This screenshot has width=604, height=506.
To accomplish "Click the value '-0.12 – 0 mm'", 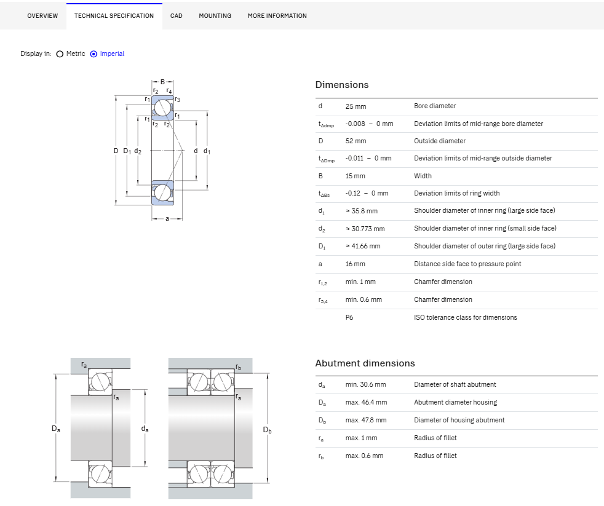I will pyautogui.click(x=367, y=193).
